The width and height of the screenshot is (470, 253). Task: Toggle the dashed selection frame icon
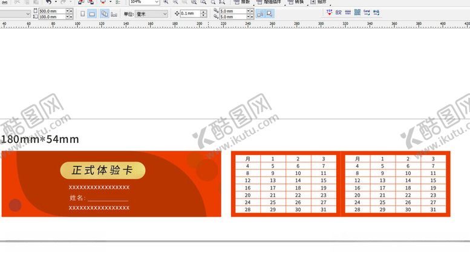coord(269,14)
